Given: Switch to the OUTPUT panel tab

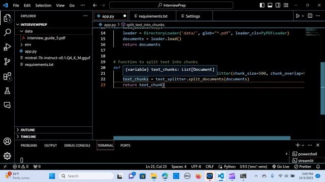Looking at the screenshot, I should coord(50,145).
